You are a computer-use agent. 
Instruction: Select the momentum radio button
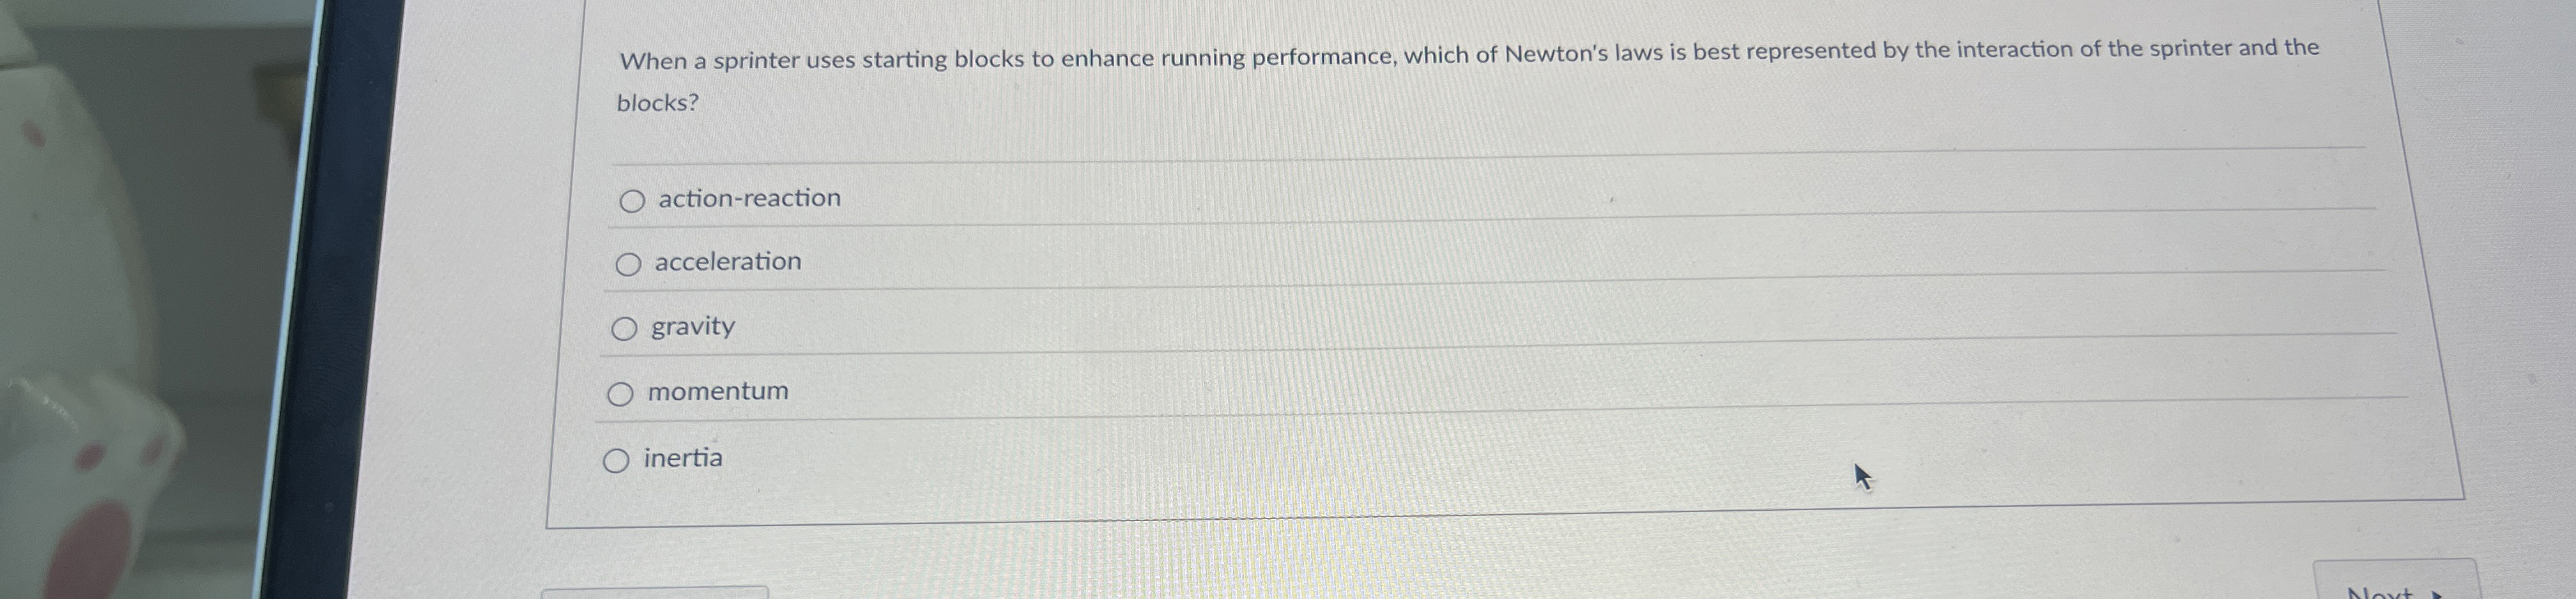[620, 393]
